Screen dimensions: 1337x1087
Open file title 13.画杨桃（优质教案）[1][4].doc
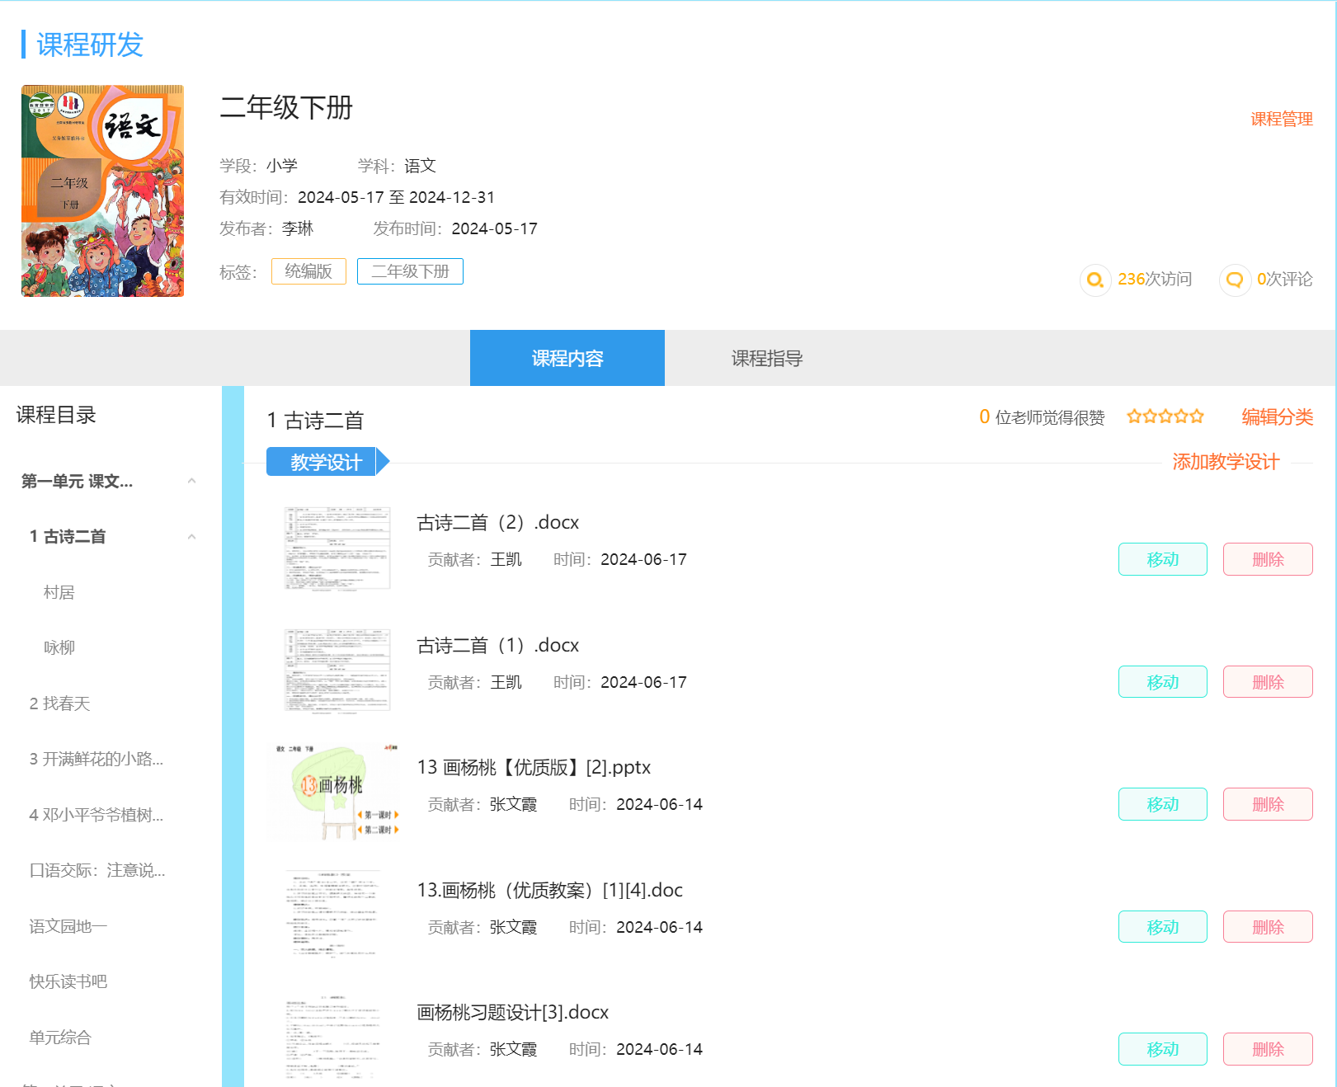550,890
